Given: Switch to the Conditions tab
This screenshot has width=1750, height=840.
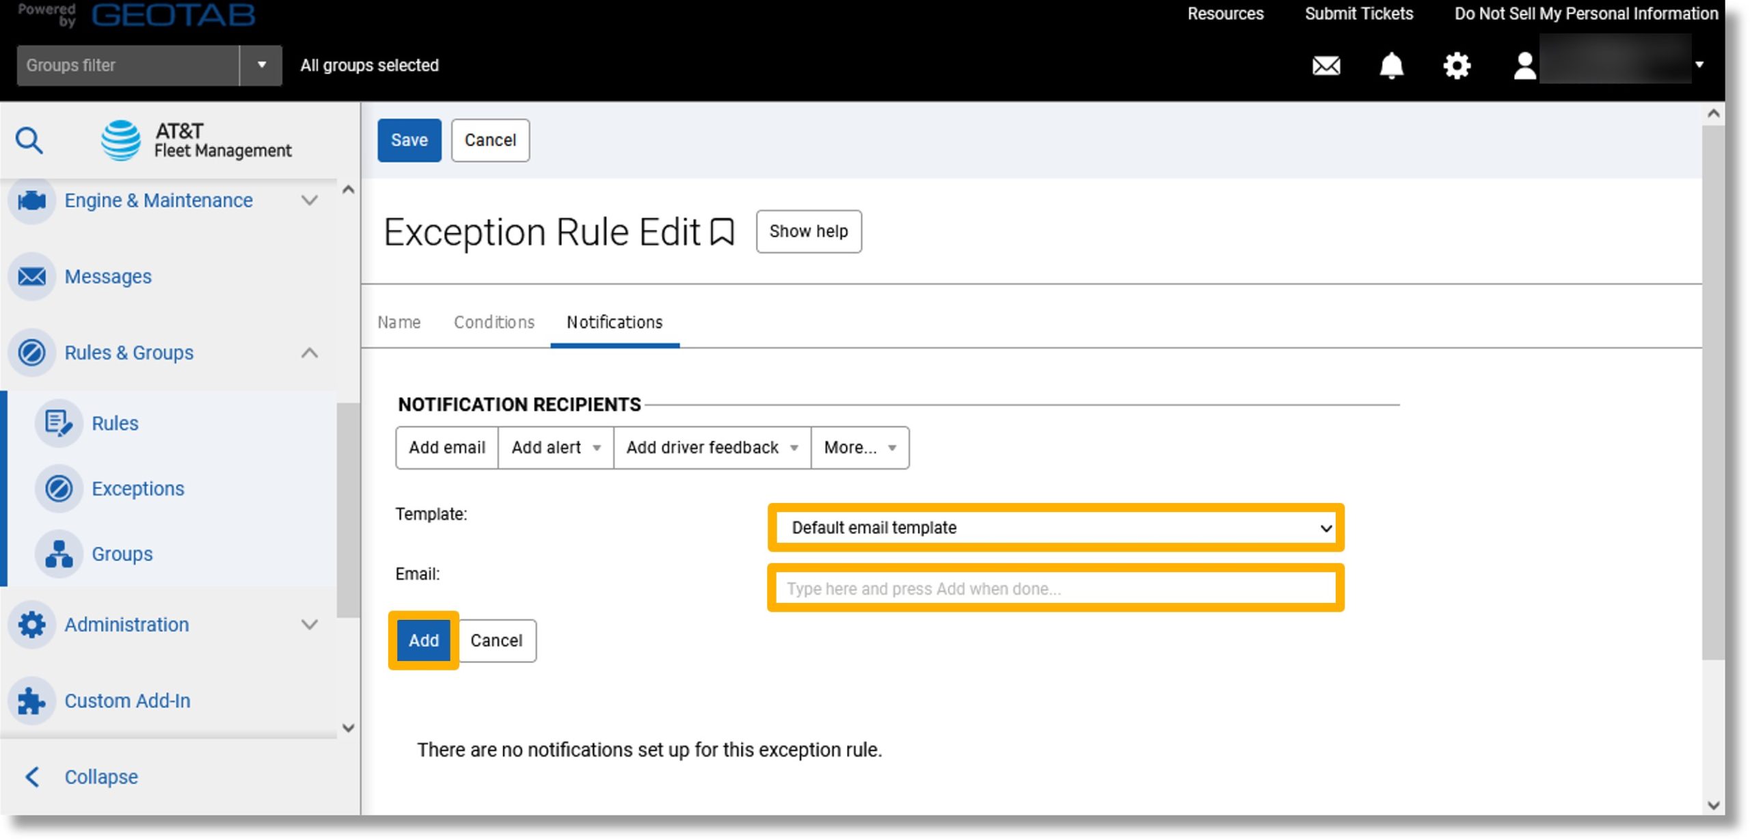Looking at the screenshot, I should click(x=494, y=323).
